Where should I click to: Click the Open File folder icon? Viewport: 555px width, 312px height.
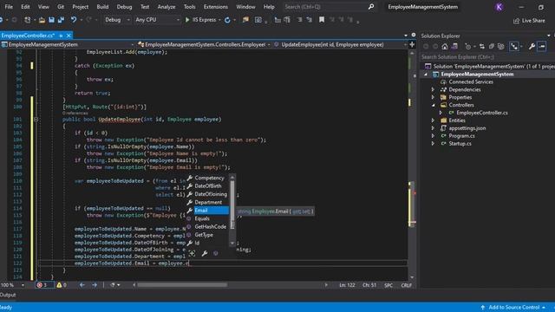pos(42,20)
